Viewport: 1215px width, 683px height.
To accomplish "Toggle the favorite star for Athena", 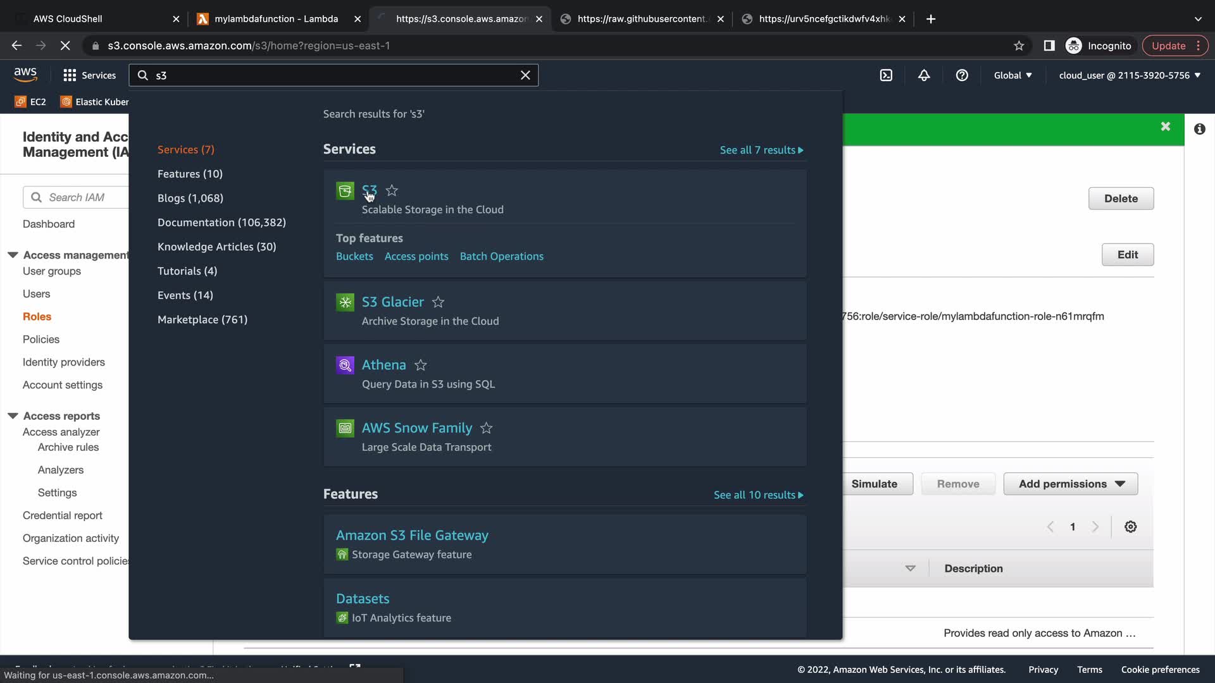I will click(x=420, y=365).
